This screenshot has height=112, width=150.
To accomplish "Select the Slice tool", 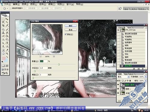I will coord(7,25).
